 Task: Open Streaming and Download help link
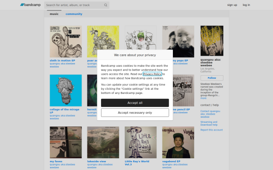pos(209,123)
